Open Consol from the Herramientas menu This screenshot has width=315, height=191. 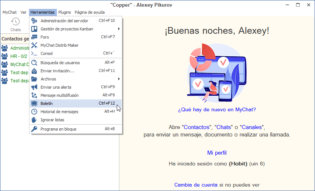pyautogui.click(x=76, y=53)
